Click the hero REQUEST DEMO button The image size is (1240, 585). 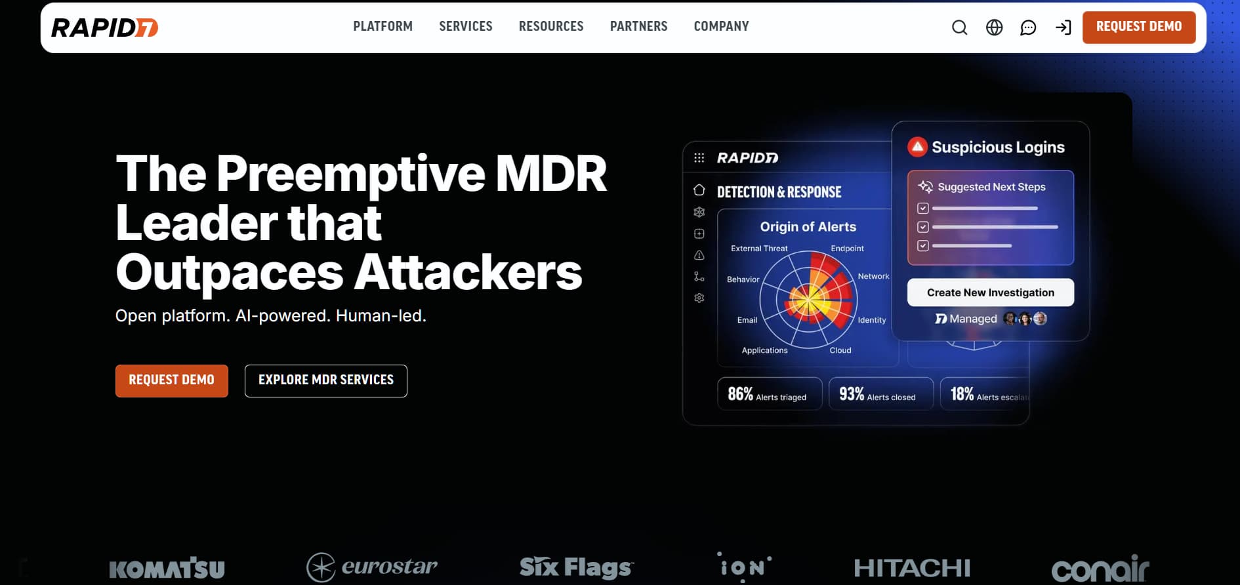click(172, 380)
